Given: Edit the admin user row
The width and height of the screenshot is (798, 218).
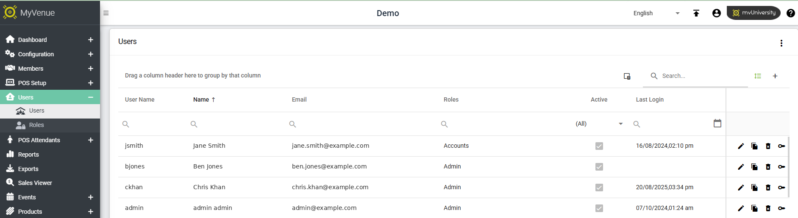Looking at the screenshot, I should click(741, 208).
